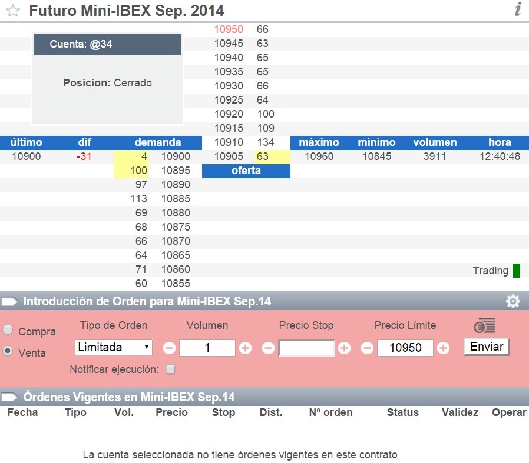Open contract information icon
The image size is (529, 463).
pyautogui.click(x=518, y=9)
